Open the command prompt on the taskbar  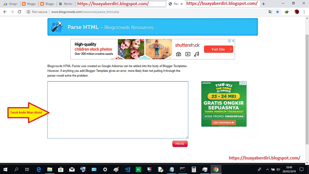(x=183, y=169)
